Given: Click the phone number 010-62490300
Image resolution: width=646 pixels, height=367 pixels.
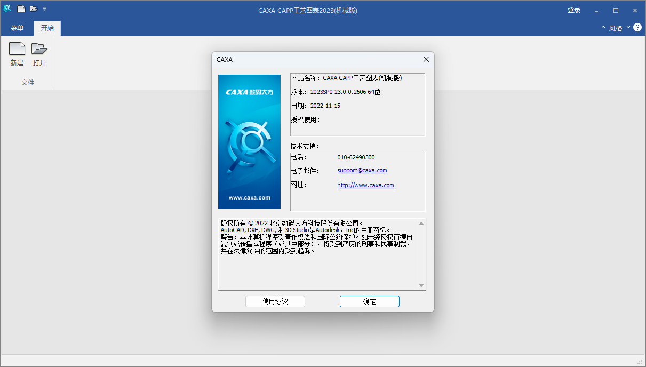Looking at the screenshot, I should click(x=356, y=157).
